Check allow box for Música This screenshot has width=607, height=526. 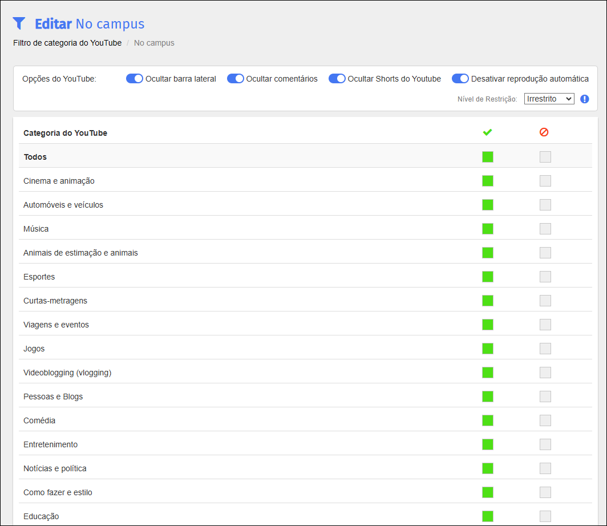click(488, 229)
